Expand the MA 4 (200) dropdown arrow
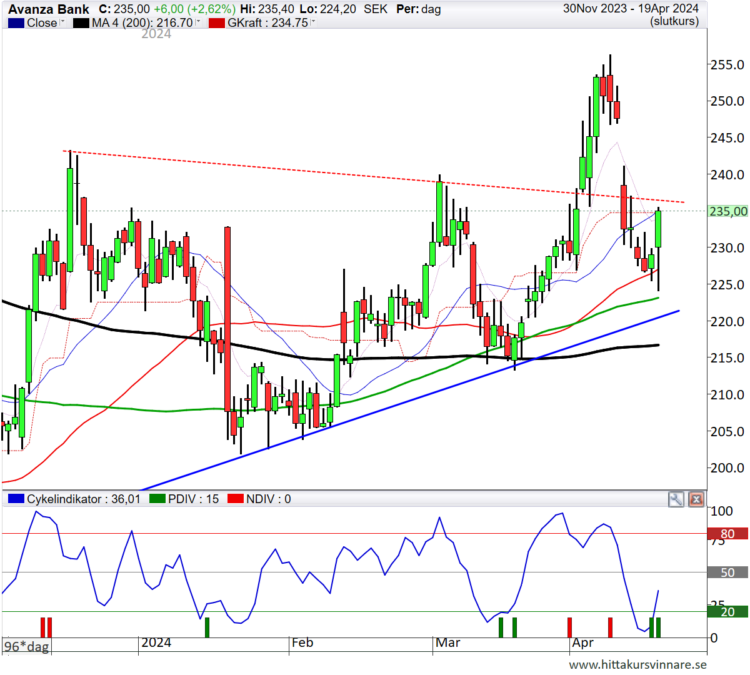The height and width of the screenshot is (675, 750). point(198,22)
